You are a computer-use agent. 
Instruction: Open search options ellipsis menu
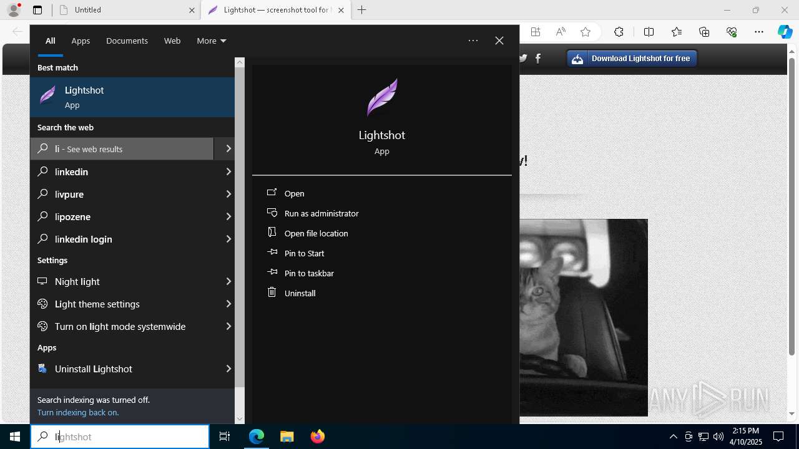point(473,41)
